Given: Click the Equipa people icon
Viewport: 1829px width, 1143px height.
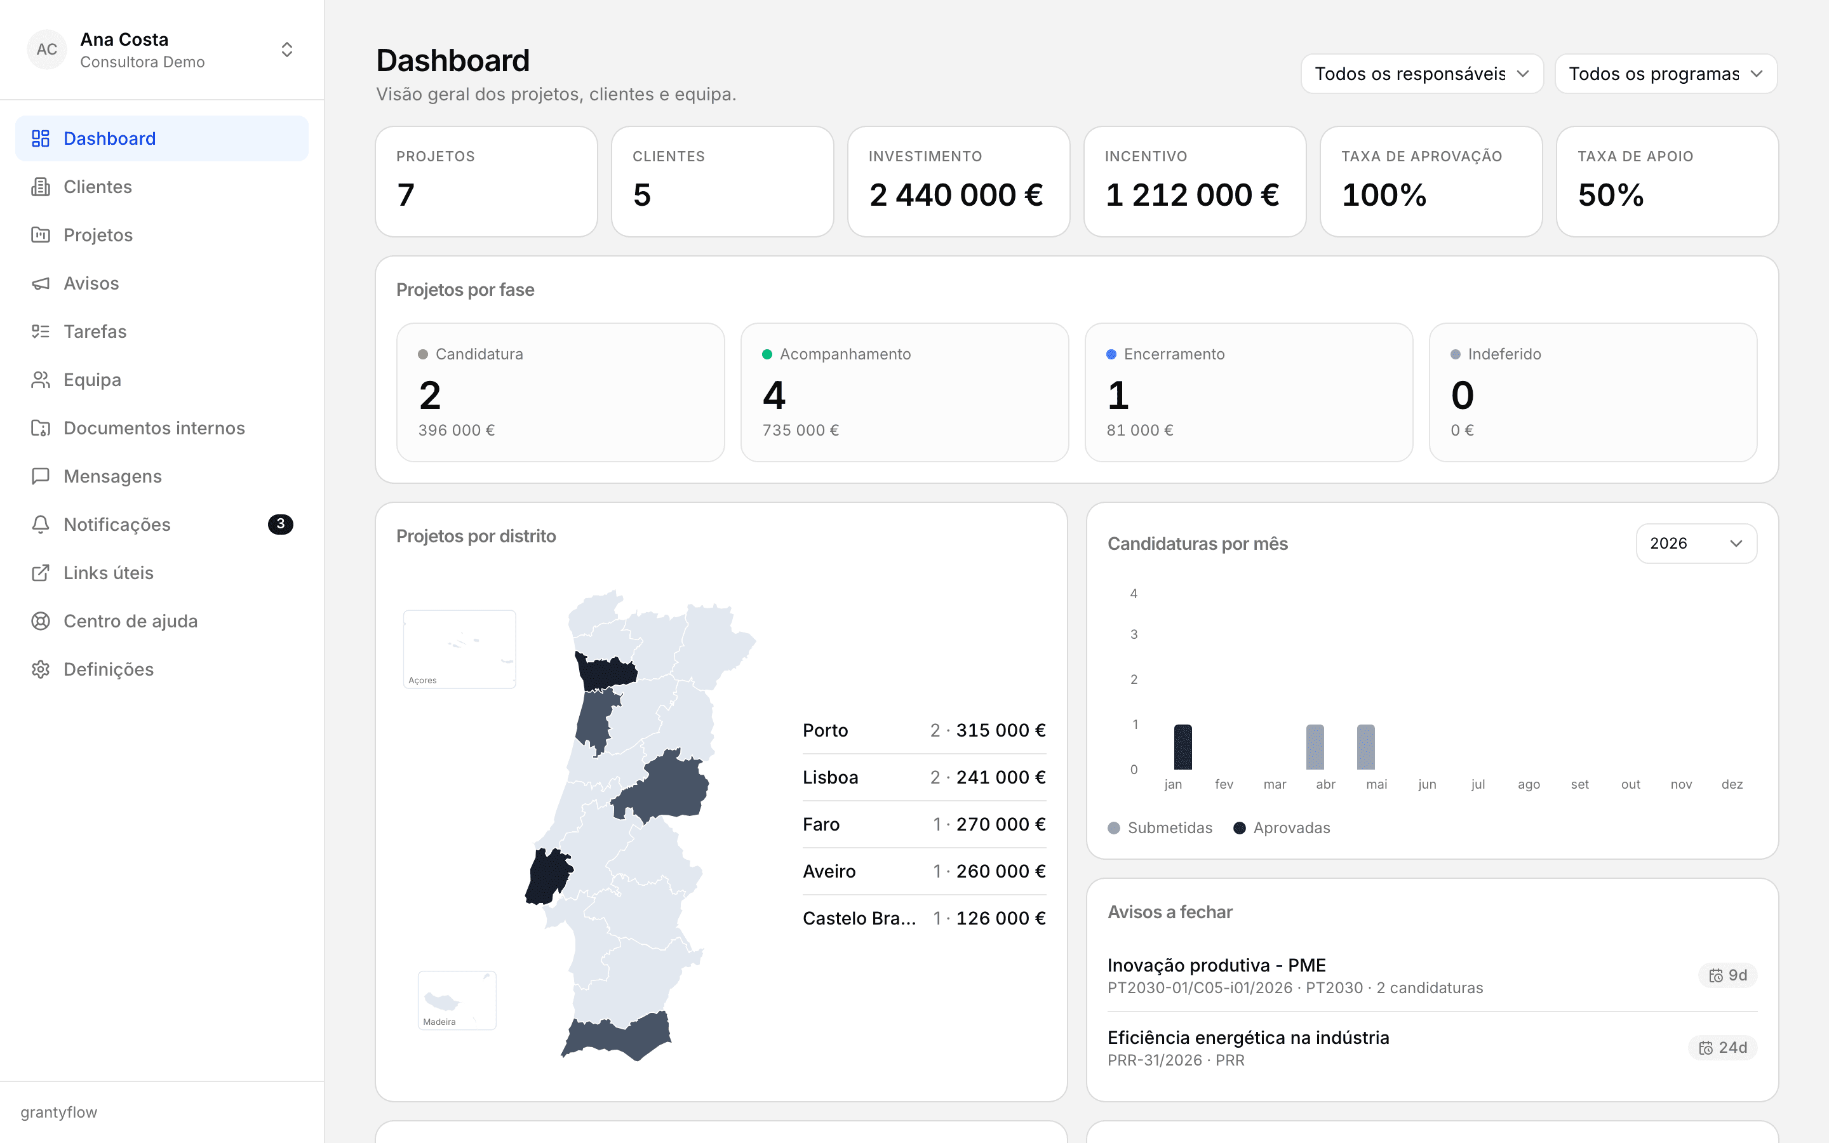Looking at the screenshot, I should pos(41,380).
